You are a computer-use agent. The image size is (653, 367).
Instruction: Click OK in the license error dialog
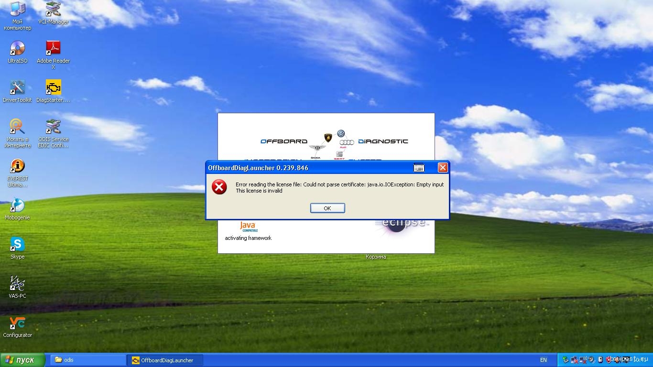(x=327, y=208)
